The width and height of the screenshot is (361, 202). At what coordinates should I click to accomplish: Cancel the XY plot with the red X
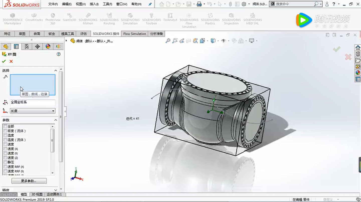(x=11, y=61)
